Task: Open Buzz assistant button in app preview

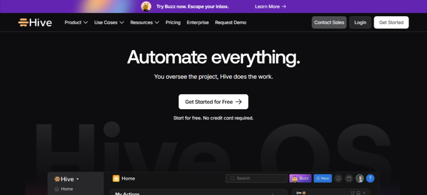Action: pos(300,178)
